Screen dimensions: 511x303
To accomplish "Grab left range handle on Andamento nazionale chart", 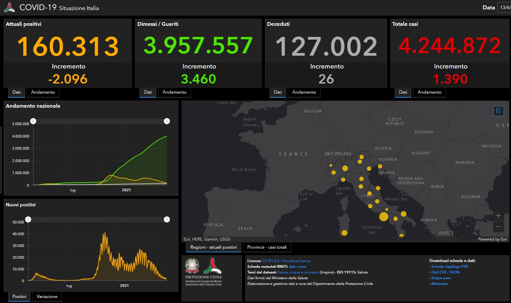I will click(33, 121).
